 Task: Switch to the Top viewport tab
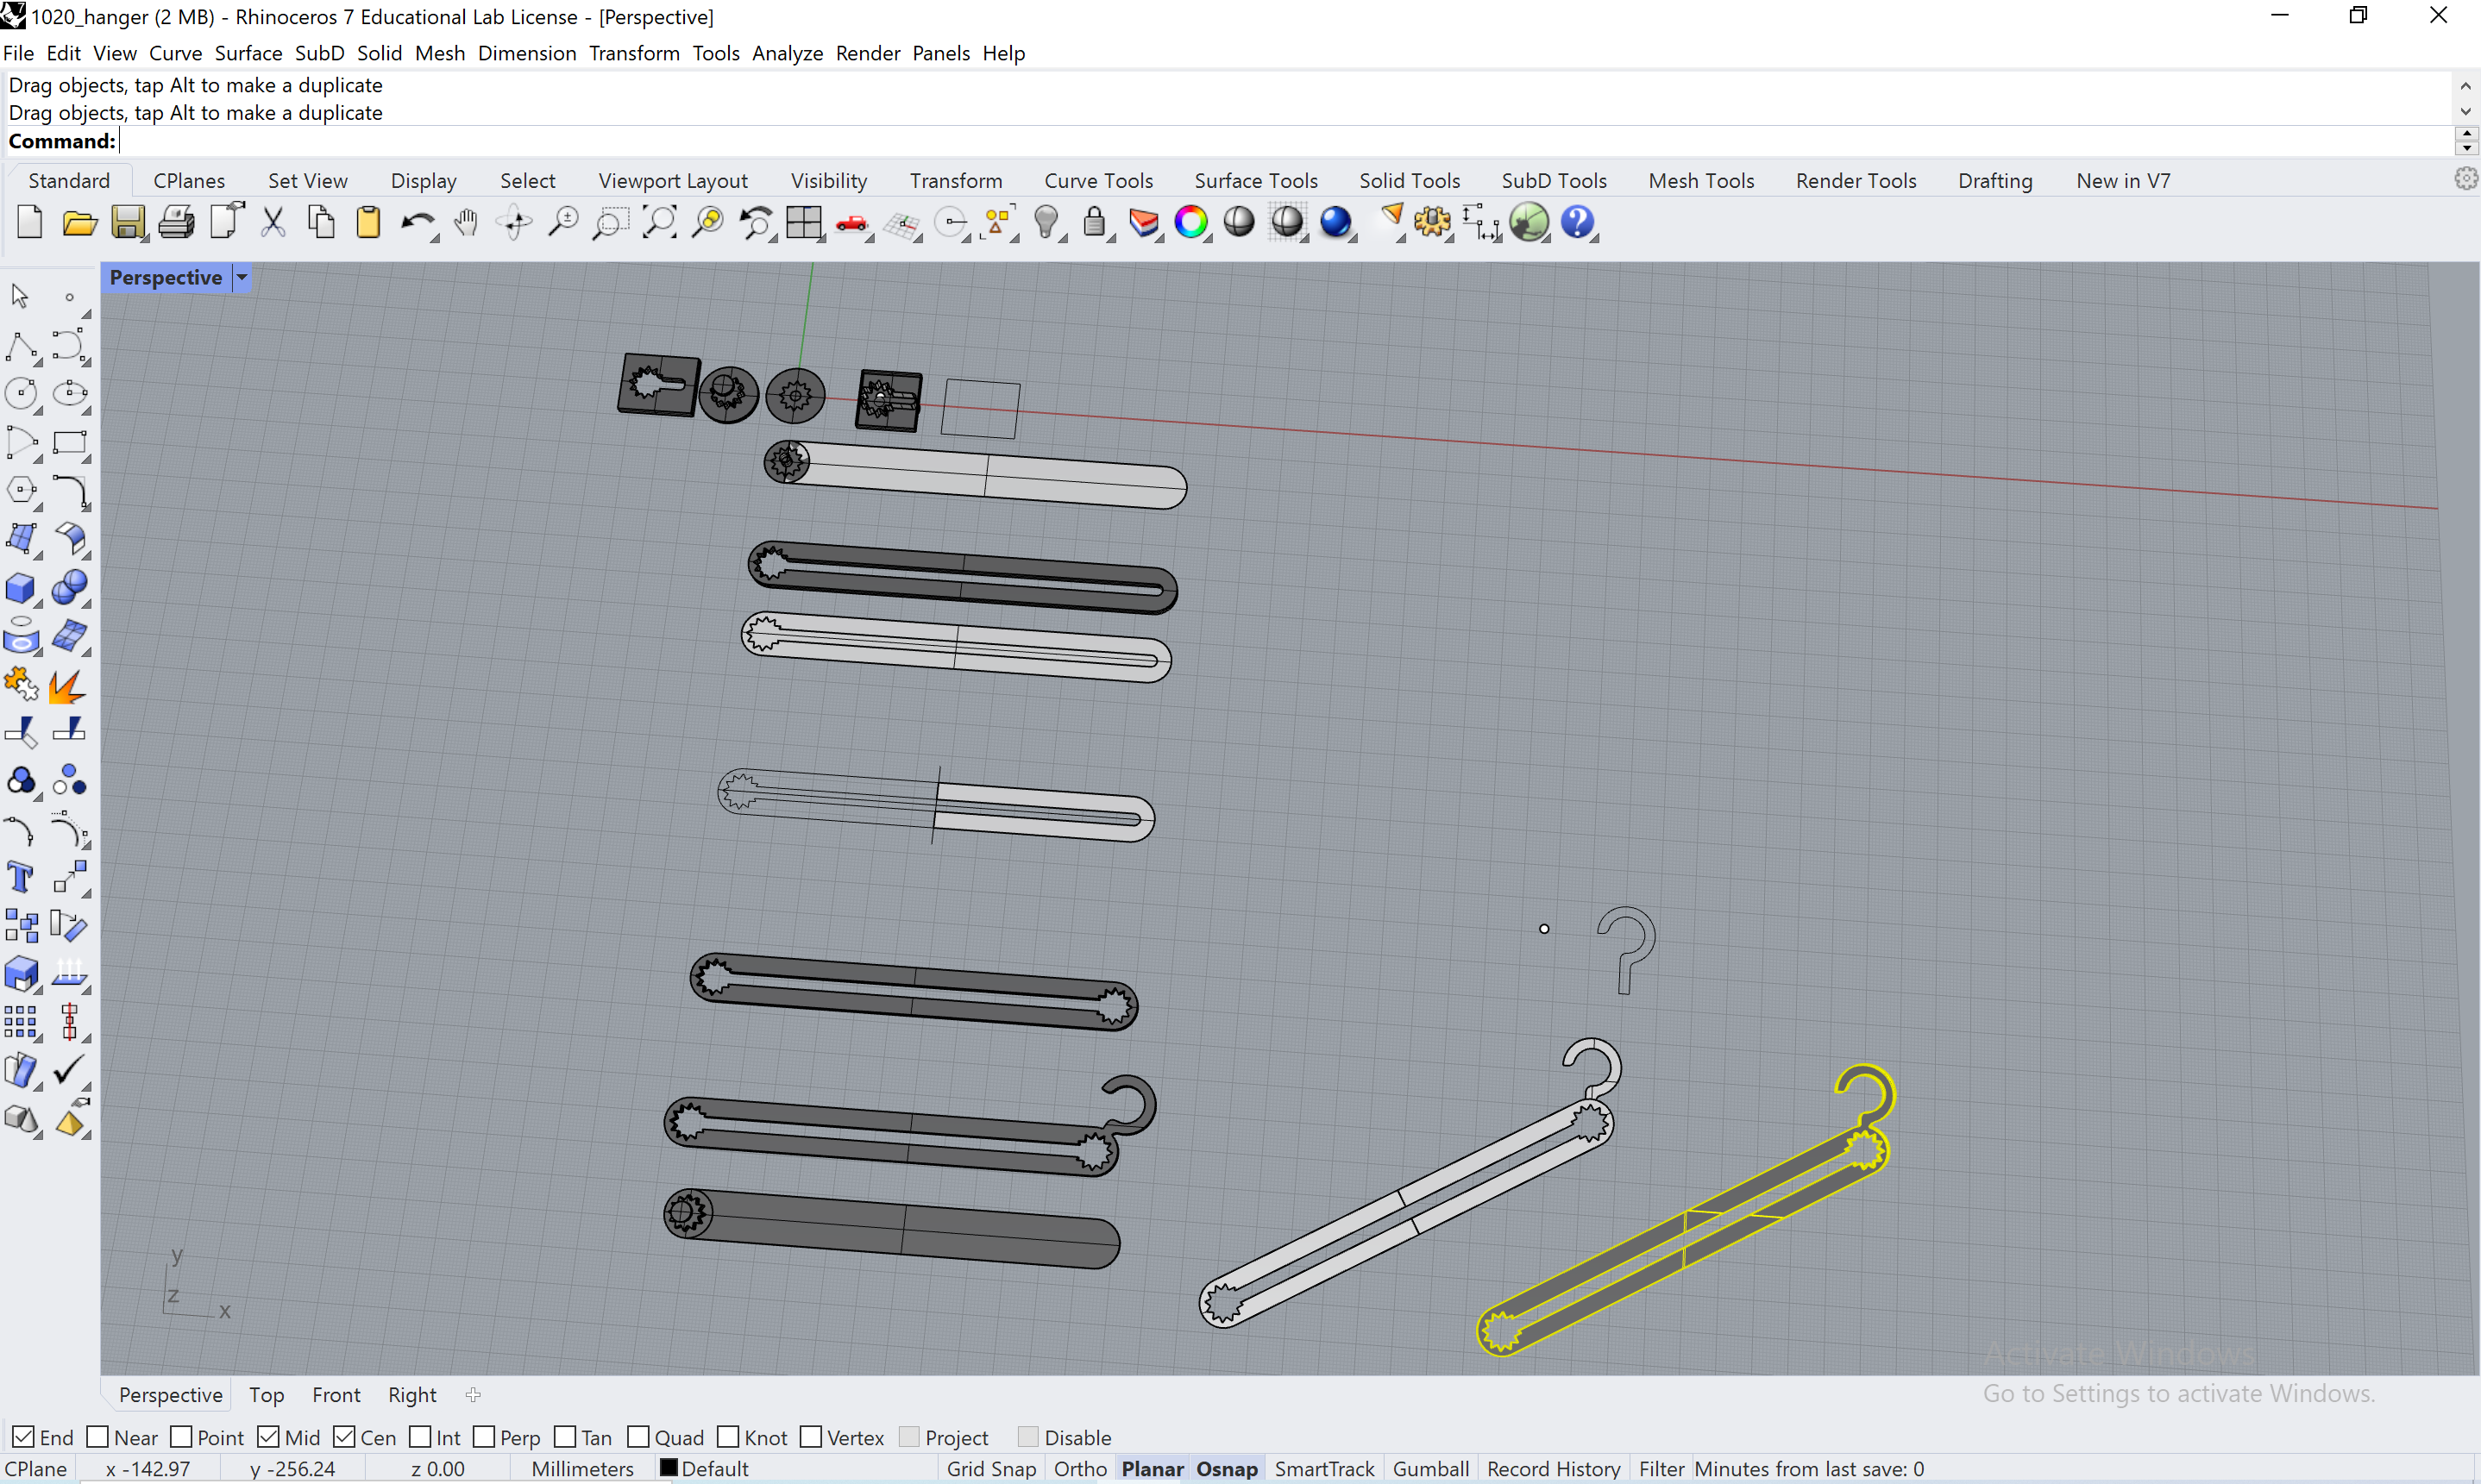tap(266, 1394)
